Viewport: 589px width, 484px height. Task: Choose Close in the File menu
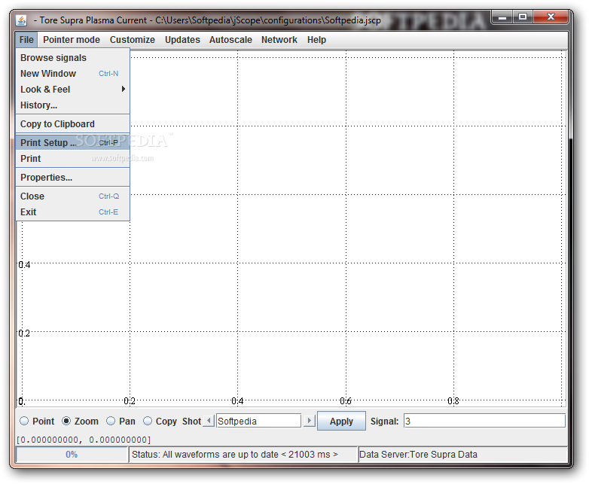pyautogui.click(x=72, y=196)
